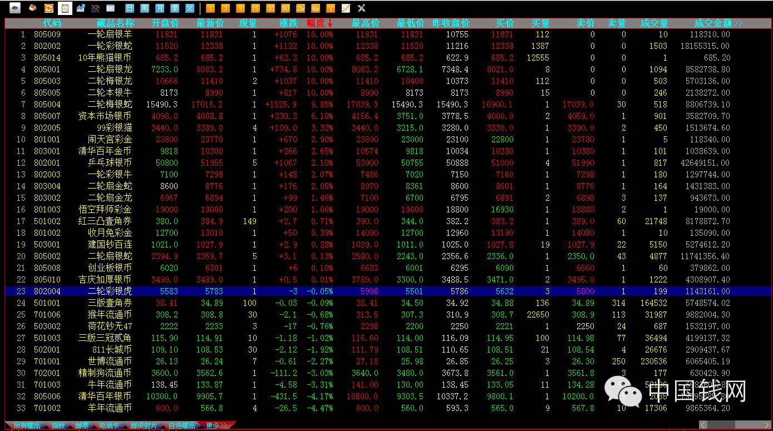The image size is (773, 431).
Task: Select row 二轮梅银蛇
Action: [388, 105]
